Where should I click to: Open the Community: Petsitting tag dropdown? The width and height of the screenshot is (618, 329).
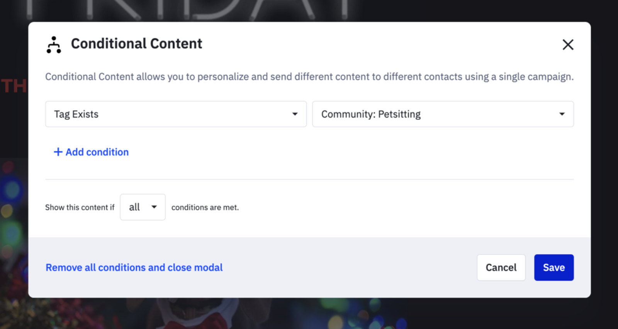click(x=443, y=114)
